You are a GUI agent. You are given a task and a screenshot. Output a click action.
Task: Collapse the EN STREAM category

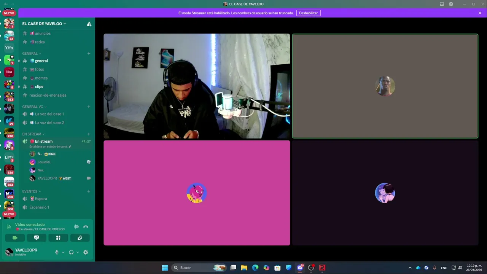33,134
